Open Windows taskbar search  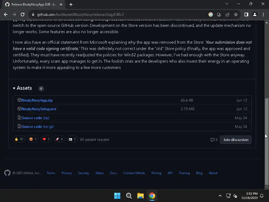pyautogui.click(x=129, y=196)
